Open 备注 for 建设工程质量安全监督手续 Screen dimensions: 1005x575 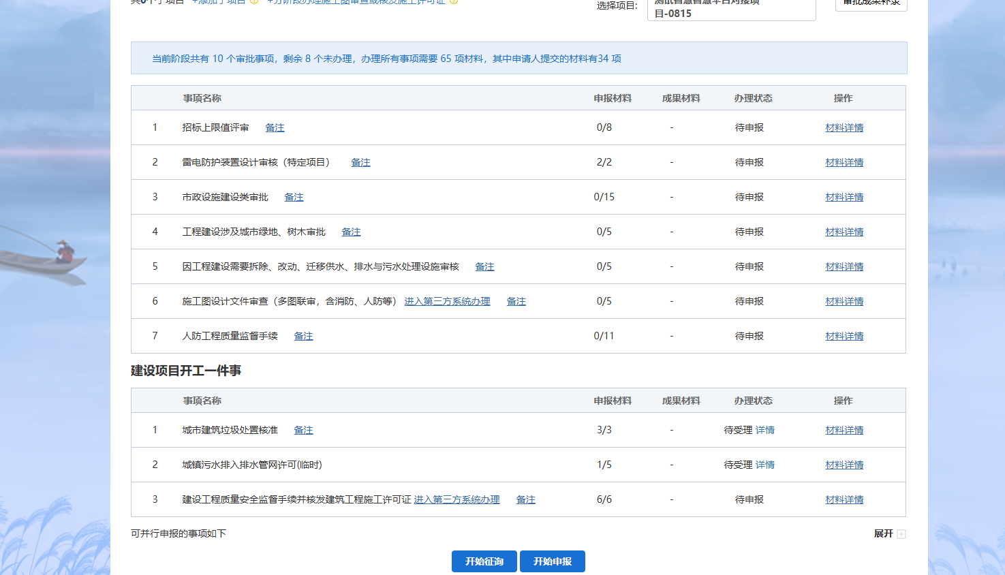click(x=525, y=500)
